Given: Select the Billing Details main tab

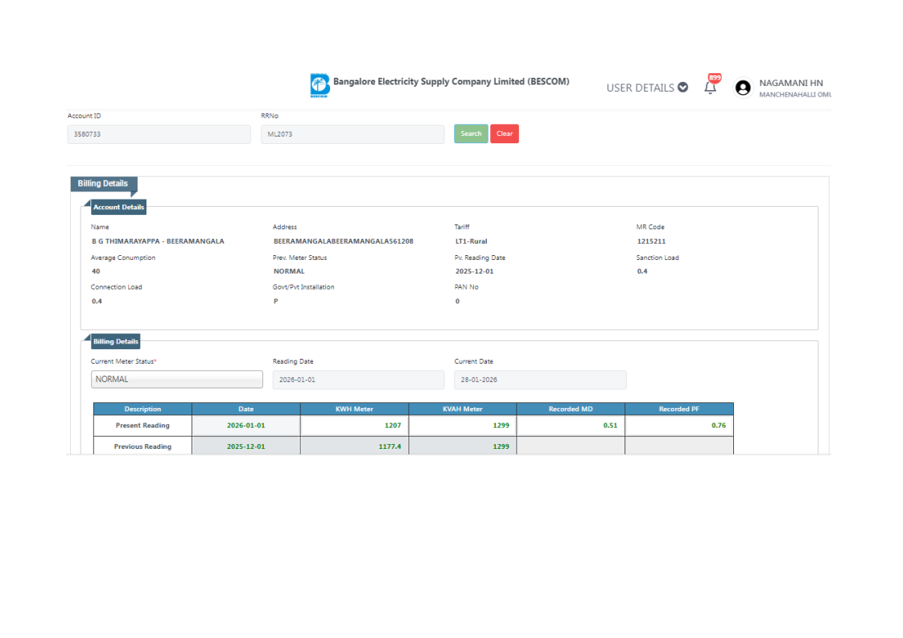Looking at the screenshot, I should tap(103, 183).
